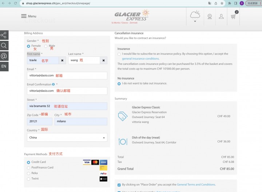This screenshot has width=262, height=192.
Task: Open the Country dropdown showing China
Action: click(x=67, y=137)
